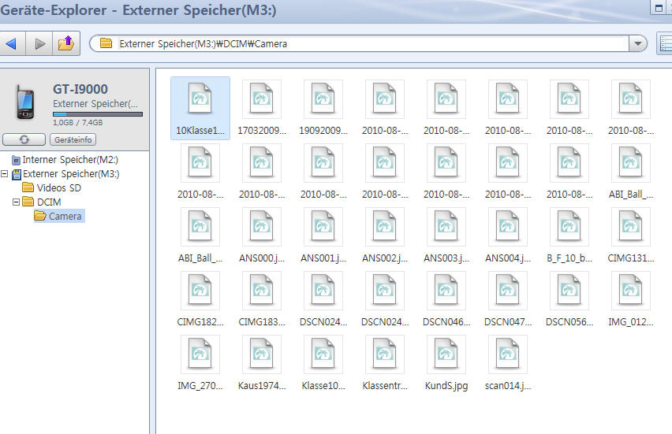Click the forward navigation arrow
672x434 pixels.
tap(39, 43)
